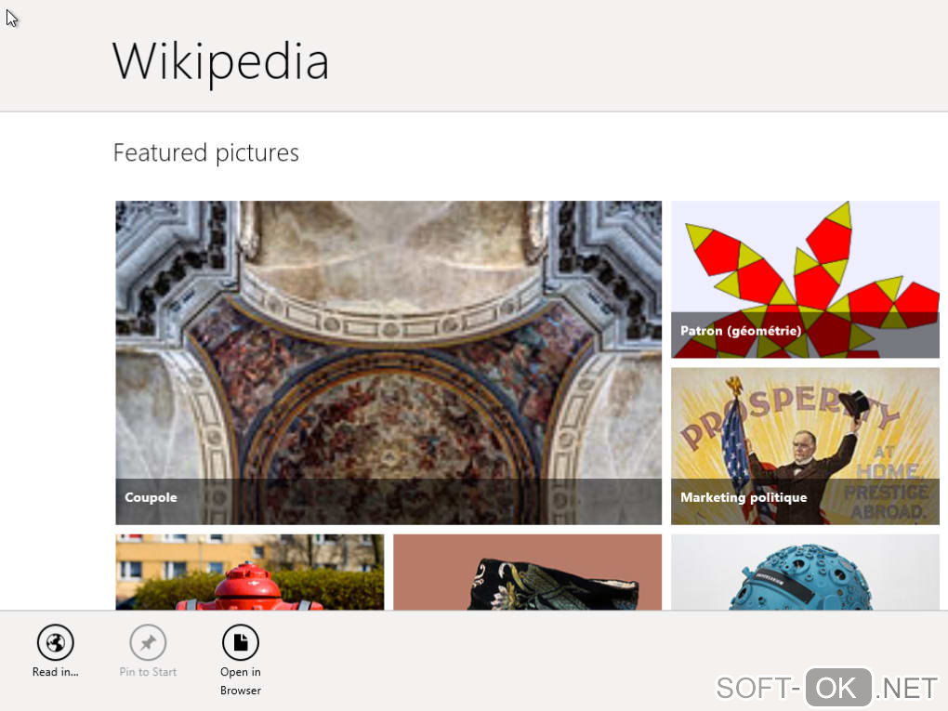Click the raised top hat in the political poster
This screenshot has width=948, height=711.
[854, 402]
